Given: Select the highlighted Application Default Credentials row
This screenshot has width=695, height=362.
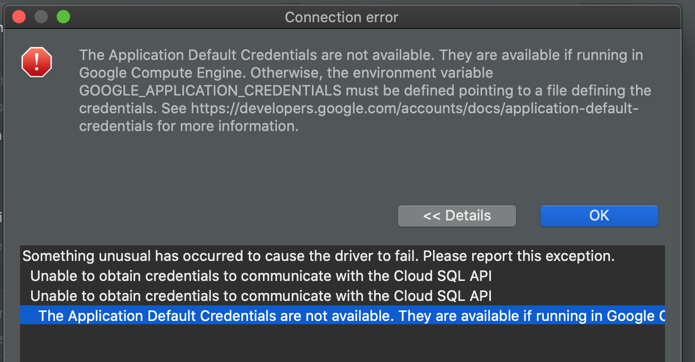Looking at the screenshot, I should point(334,315).
